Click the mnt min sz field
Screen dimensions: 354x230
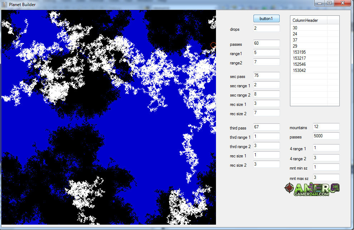click(x=326, y=167)
